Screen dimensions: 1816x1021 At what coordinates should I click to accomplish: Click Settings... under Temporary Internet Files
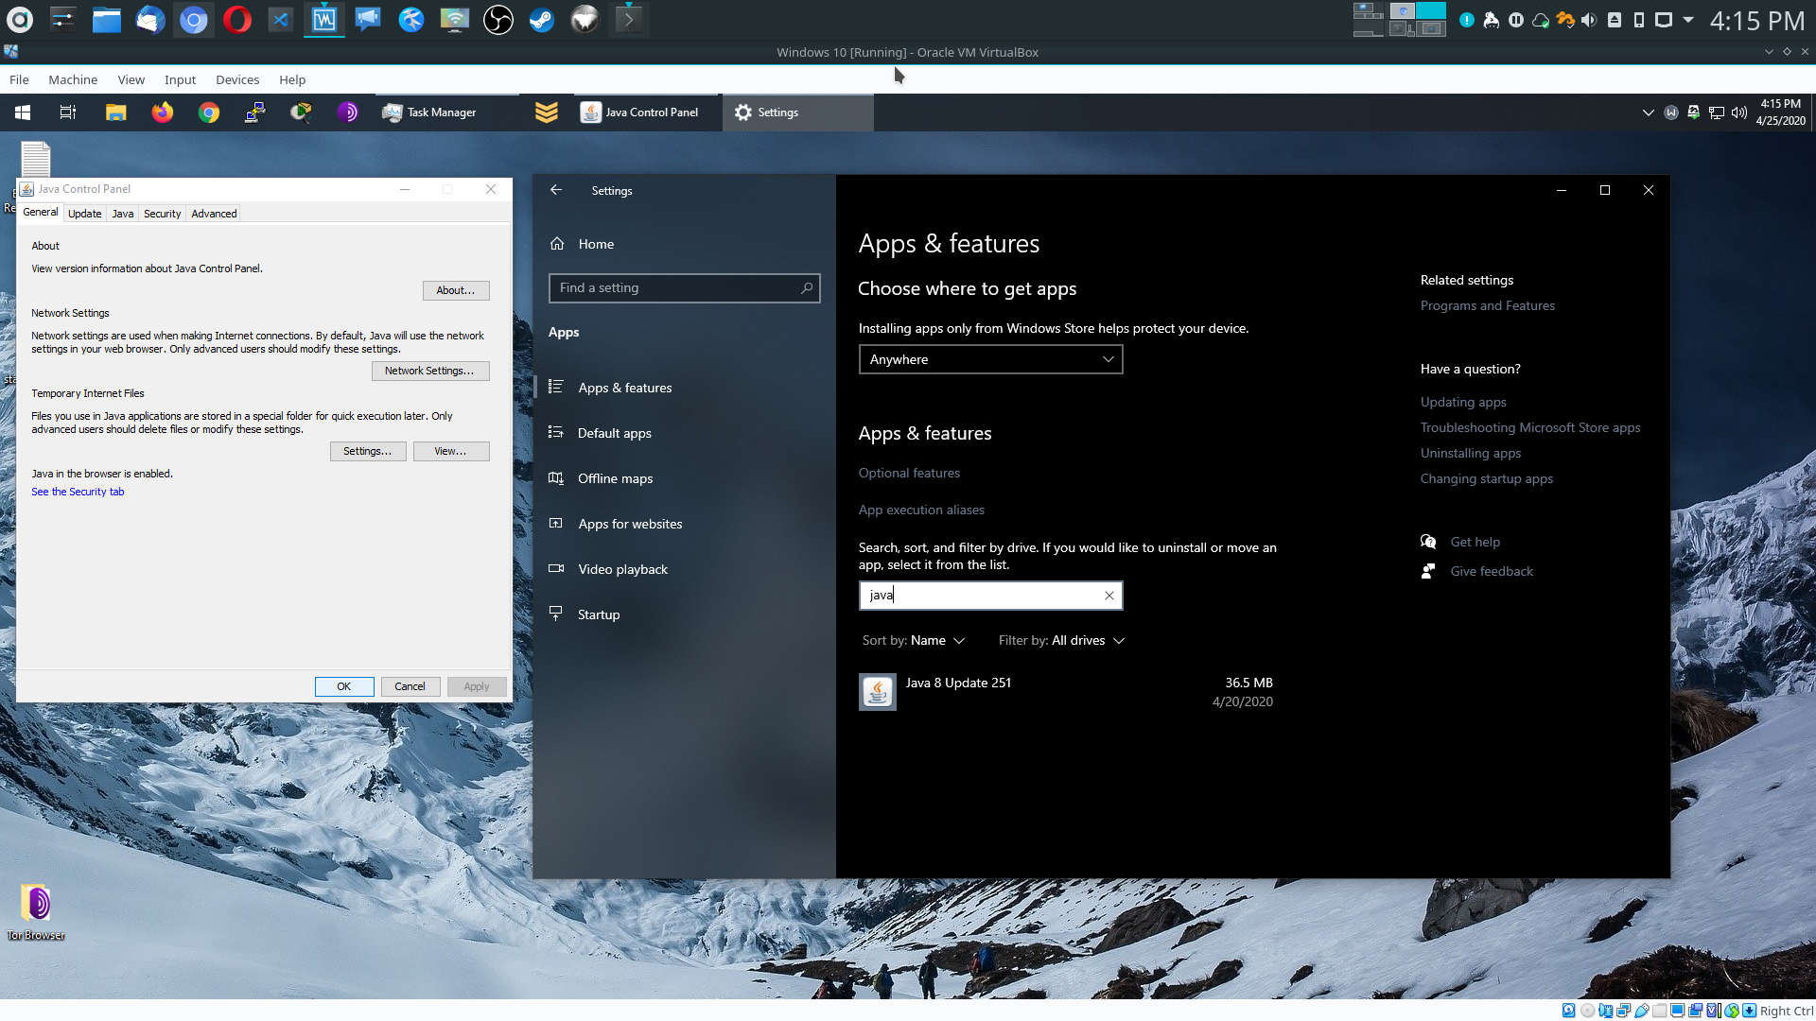[x=368, y=452]
